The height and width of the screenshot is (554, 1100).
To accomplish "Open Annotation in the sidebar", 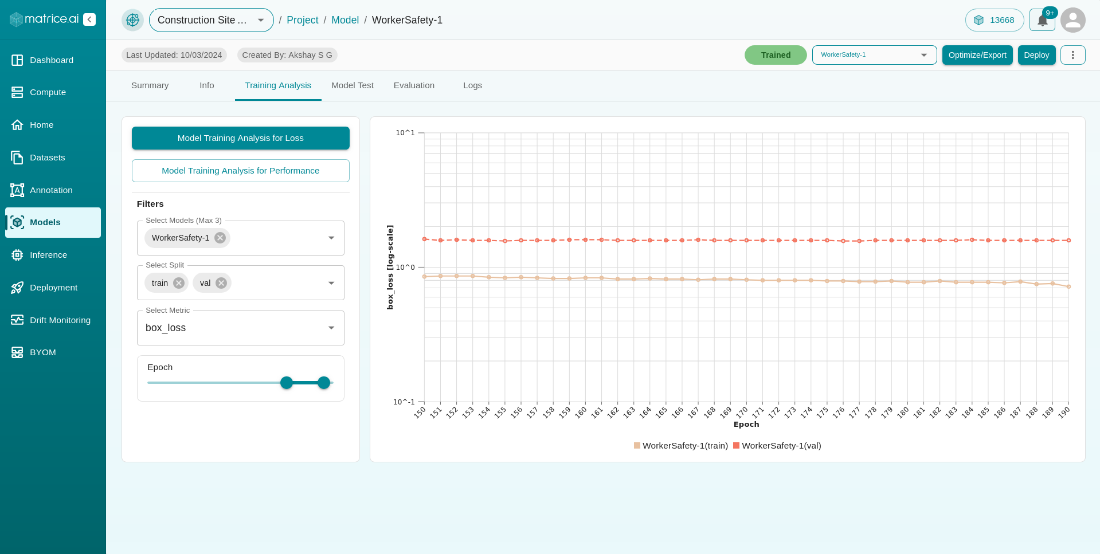I will (x=53, y=190).
